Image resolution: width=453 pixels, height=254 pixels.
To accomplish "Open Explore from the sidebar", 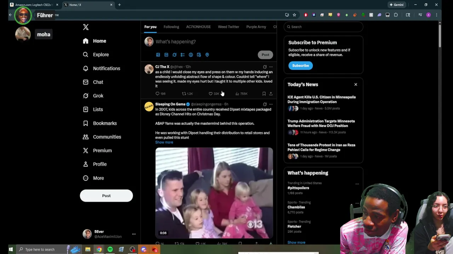I will coord(96,55).
